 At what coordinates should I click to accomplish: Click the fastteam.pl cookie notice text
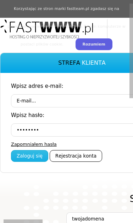coord(66,9)
